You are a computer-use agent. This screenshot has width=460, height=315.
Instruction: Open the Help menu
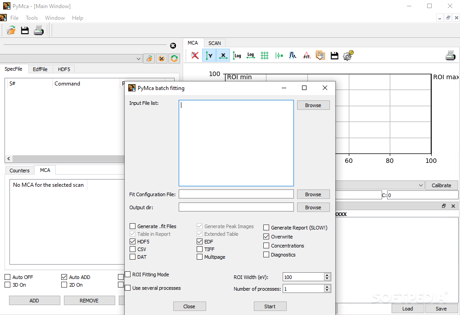point(77,18)
